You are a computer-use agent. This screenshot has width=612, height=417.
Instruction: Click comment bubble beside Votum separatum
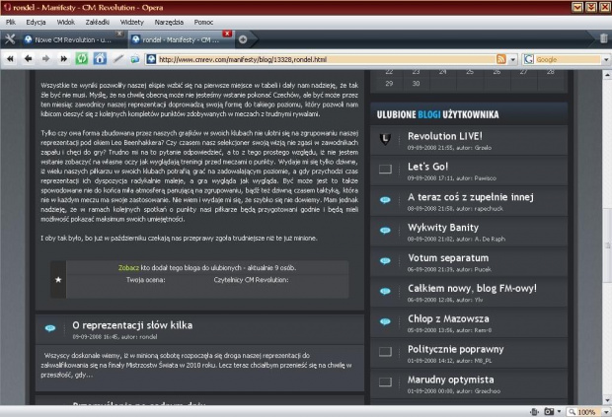click(x=385, y=260)
